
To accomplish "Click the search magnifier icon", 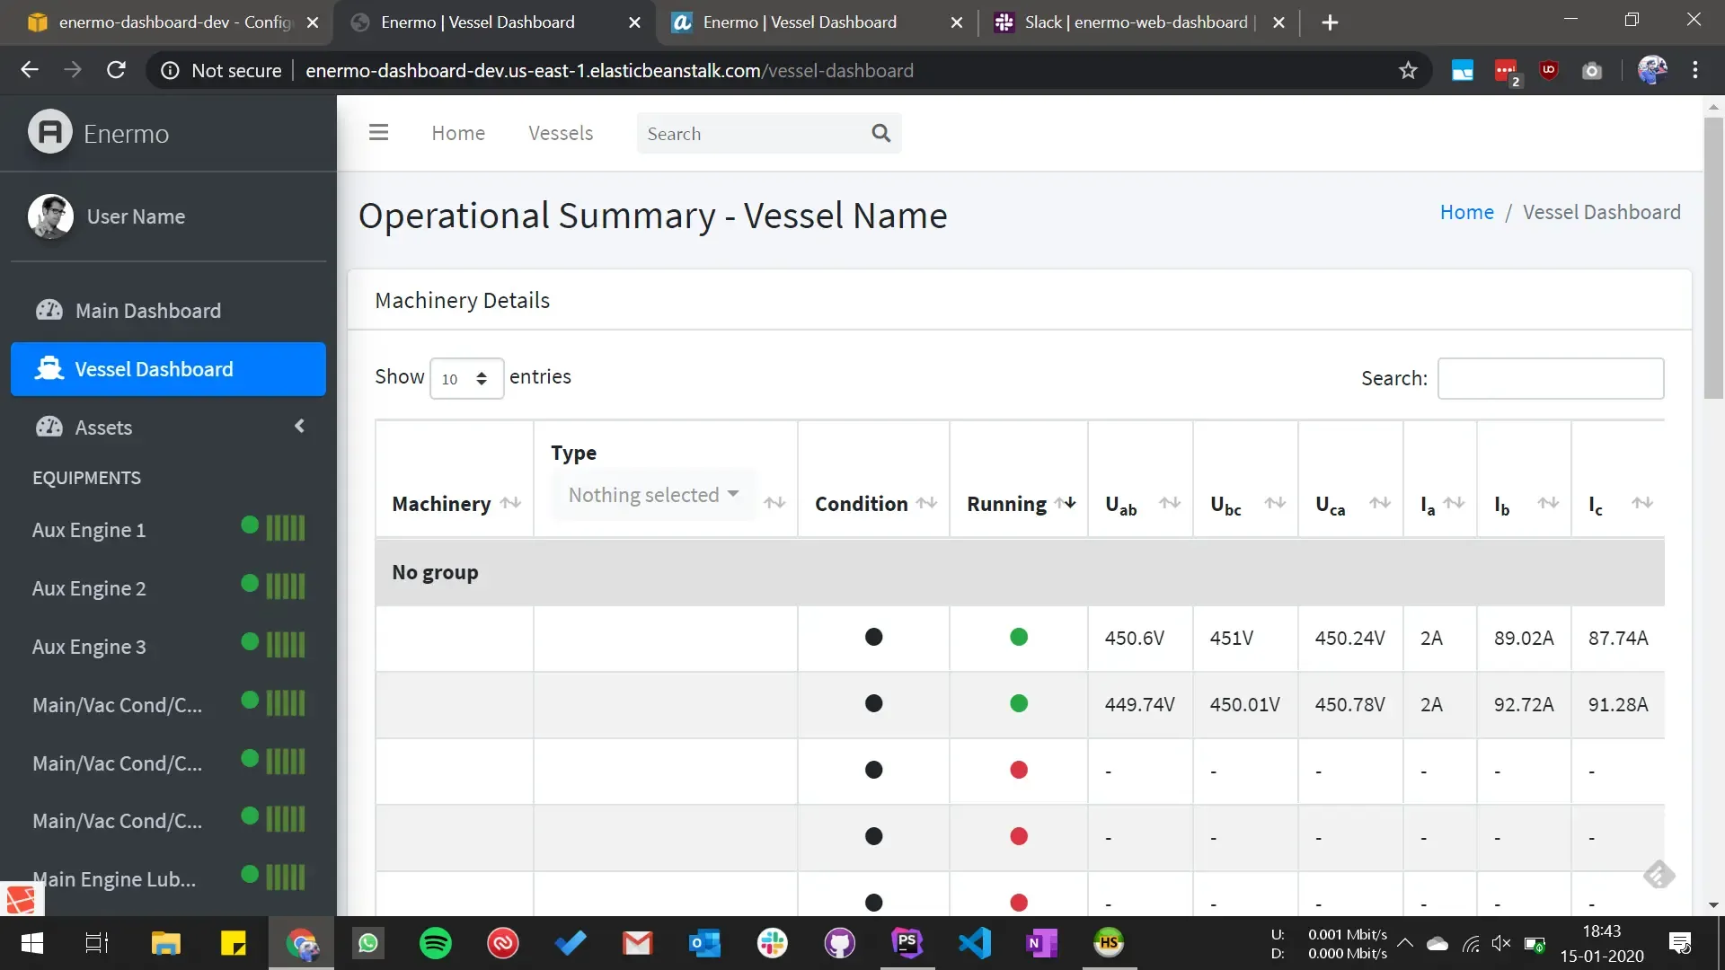I will pos(880,133).
